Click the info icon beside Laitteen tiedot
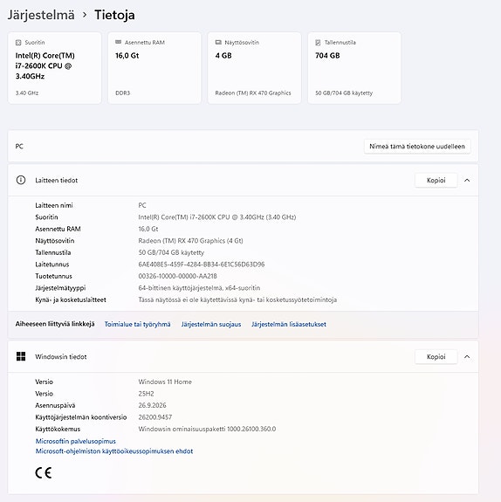The height and width of the screenshot is (502, 501). click(21, 180)
